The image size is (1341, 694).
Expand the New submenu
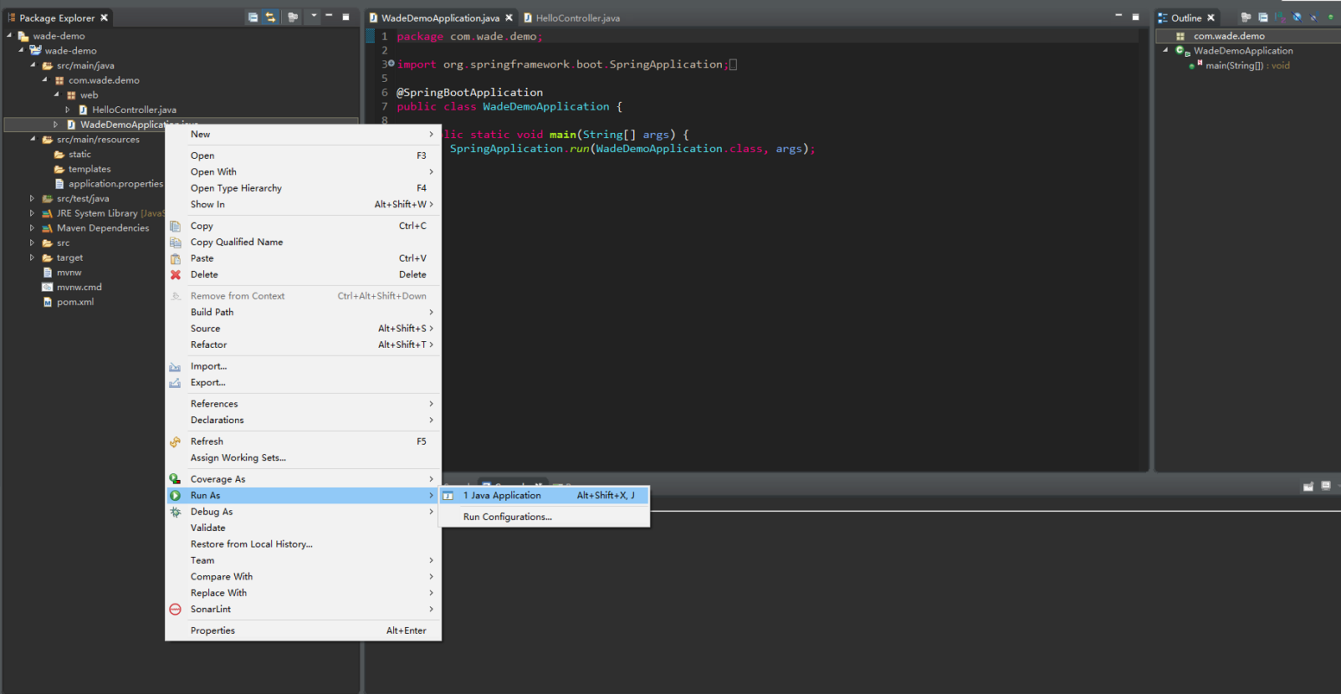[x=303, y=134]
